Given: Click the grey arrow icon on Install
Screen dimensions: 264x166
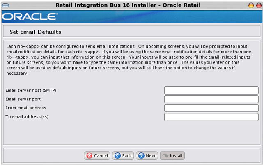Looking at the screenshot, I should (x=165, y=156).
